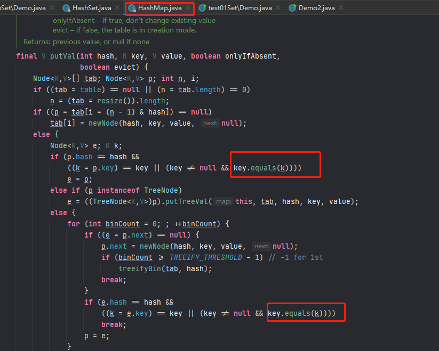Switch to the Demo2.java tab

pos(317,8)
